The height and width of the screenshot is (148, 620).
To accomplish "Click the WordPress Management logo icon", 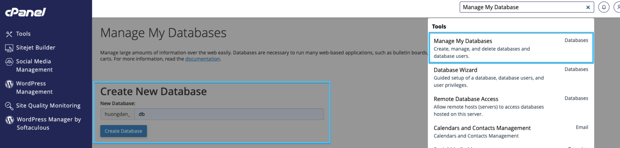I will point(9,84).
